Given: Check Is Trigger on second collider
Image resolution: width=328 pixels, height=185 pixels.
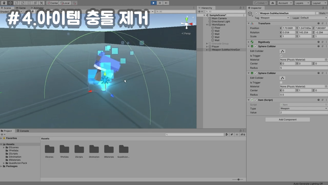Looking at the screenshot, I should pos(281,82).
